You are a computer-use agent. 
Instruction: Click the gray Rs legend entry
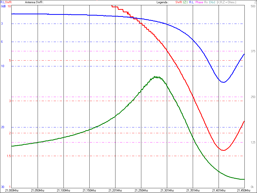206,2
